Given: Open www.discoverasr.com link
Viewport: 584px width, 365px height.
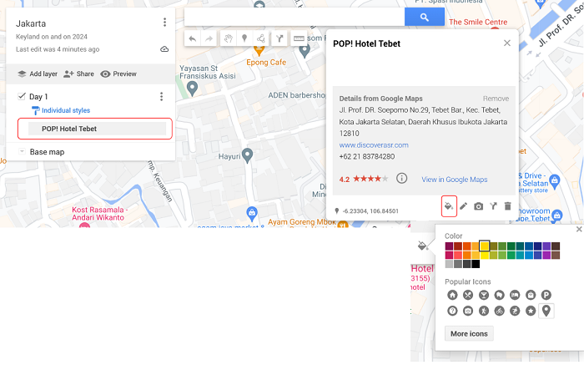Looking at the screenshot, I should (374, 145).
